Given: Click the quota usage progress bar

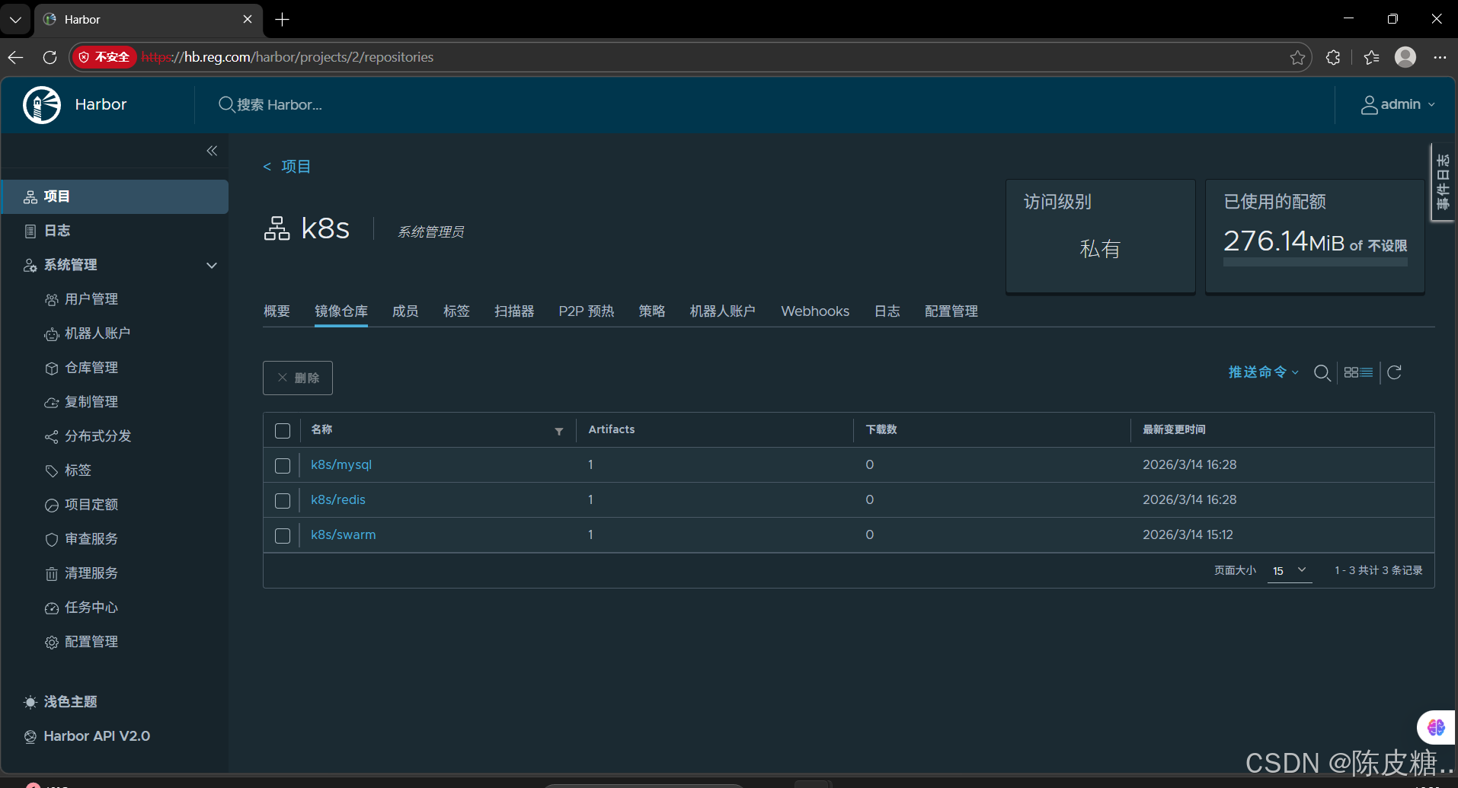Looking at the screenshot, I should (x=1316, y=262).
